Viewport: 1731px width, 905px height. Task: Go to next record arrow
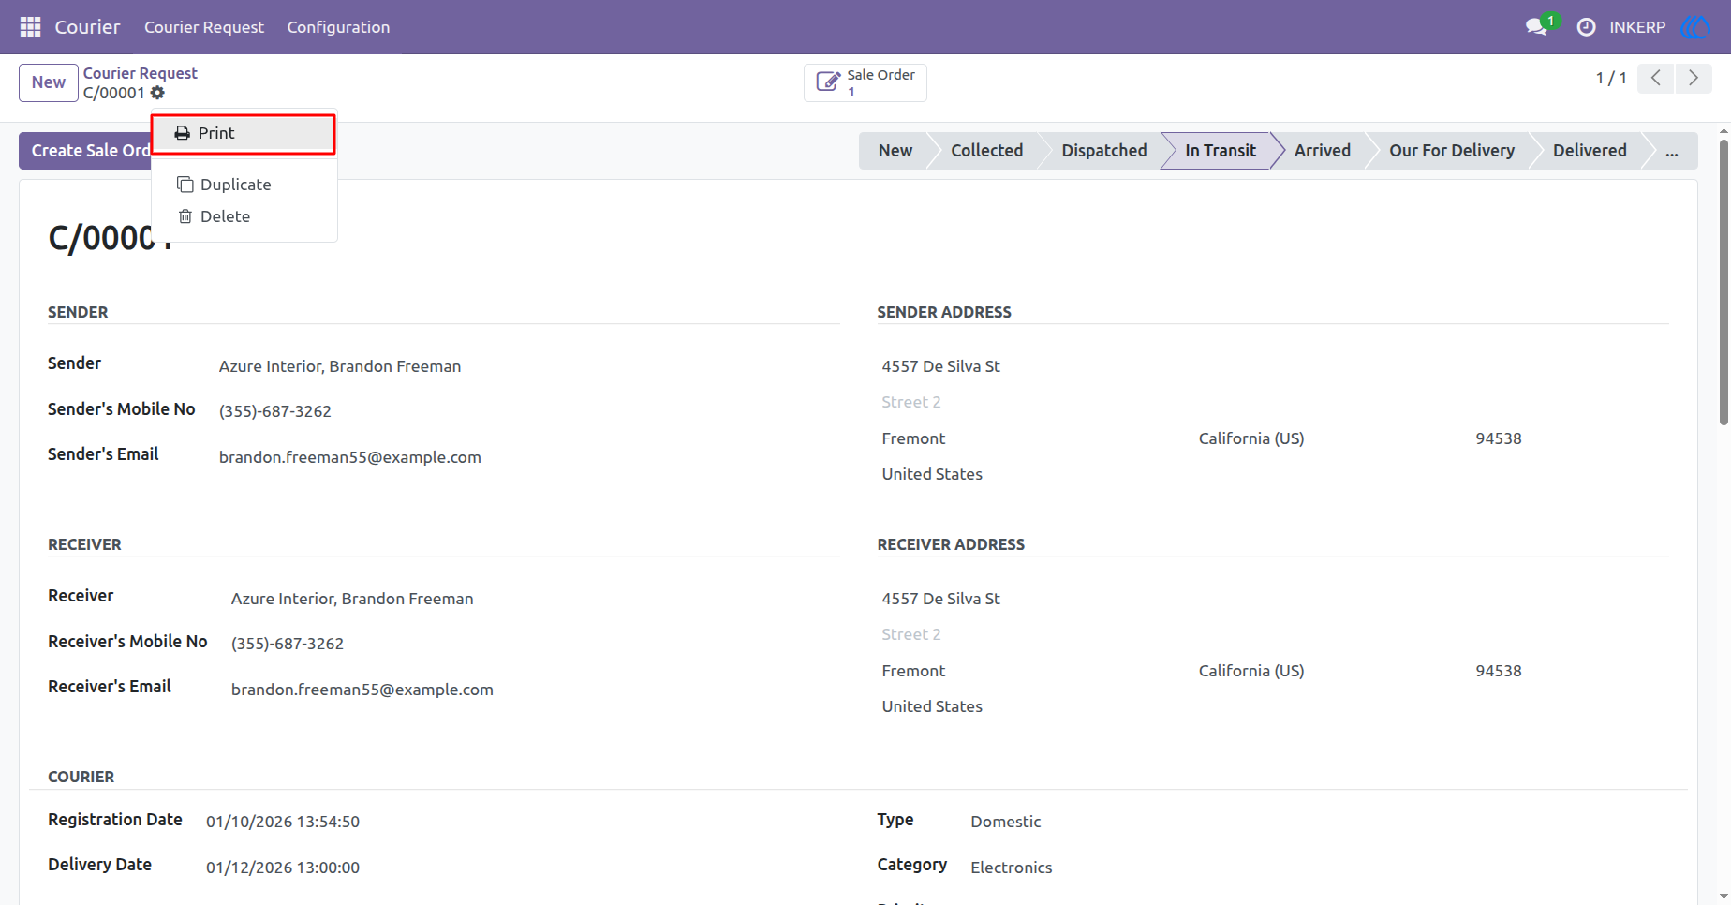[x=1694, y=78]
